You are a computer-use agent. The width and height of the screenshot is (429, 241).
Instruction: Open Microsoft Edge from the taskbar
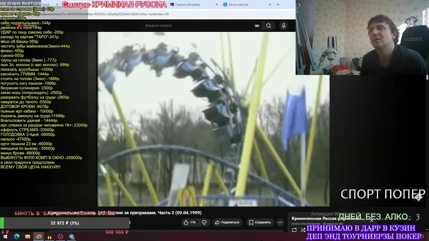tap(17, 237)
